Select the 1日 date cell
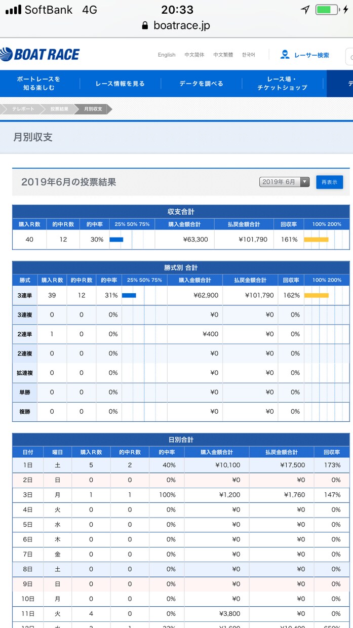Image resolution: width=353 pixels, height=628 pixels. coord(27,465)
